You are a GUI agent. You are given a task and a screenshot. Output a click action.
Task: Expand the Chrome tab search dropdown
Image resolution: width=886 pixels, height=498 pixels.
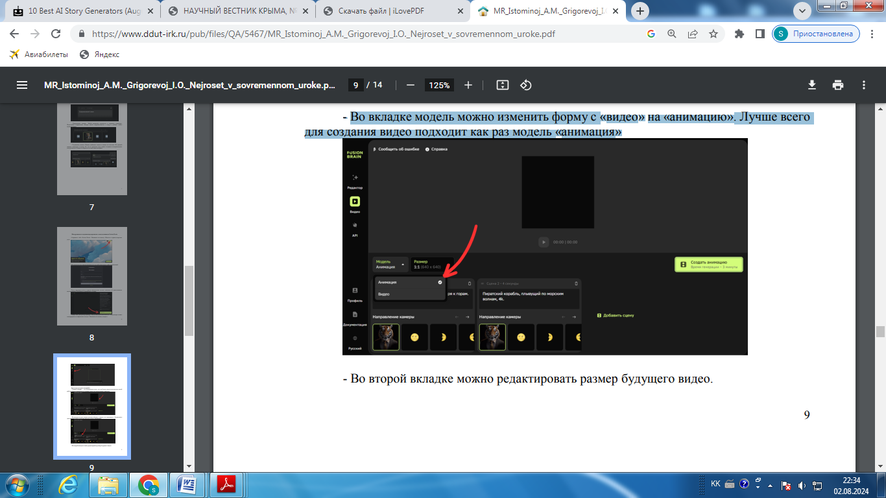click(802, 11)
